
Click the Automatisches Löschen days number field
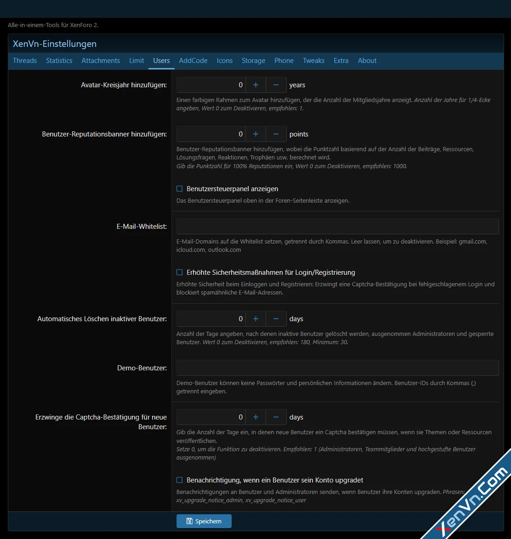pyautogui.click(x=211, y=318)
